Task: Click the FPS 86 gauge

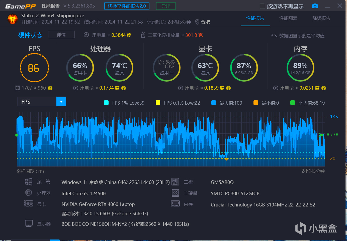Action: pyautogui.click(x=34, y=68)
